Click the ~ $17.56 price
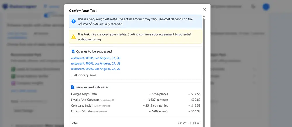The image size is (292, 127). (x=194, y=94)
